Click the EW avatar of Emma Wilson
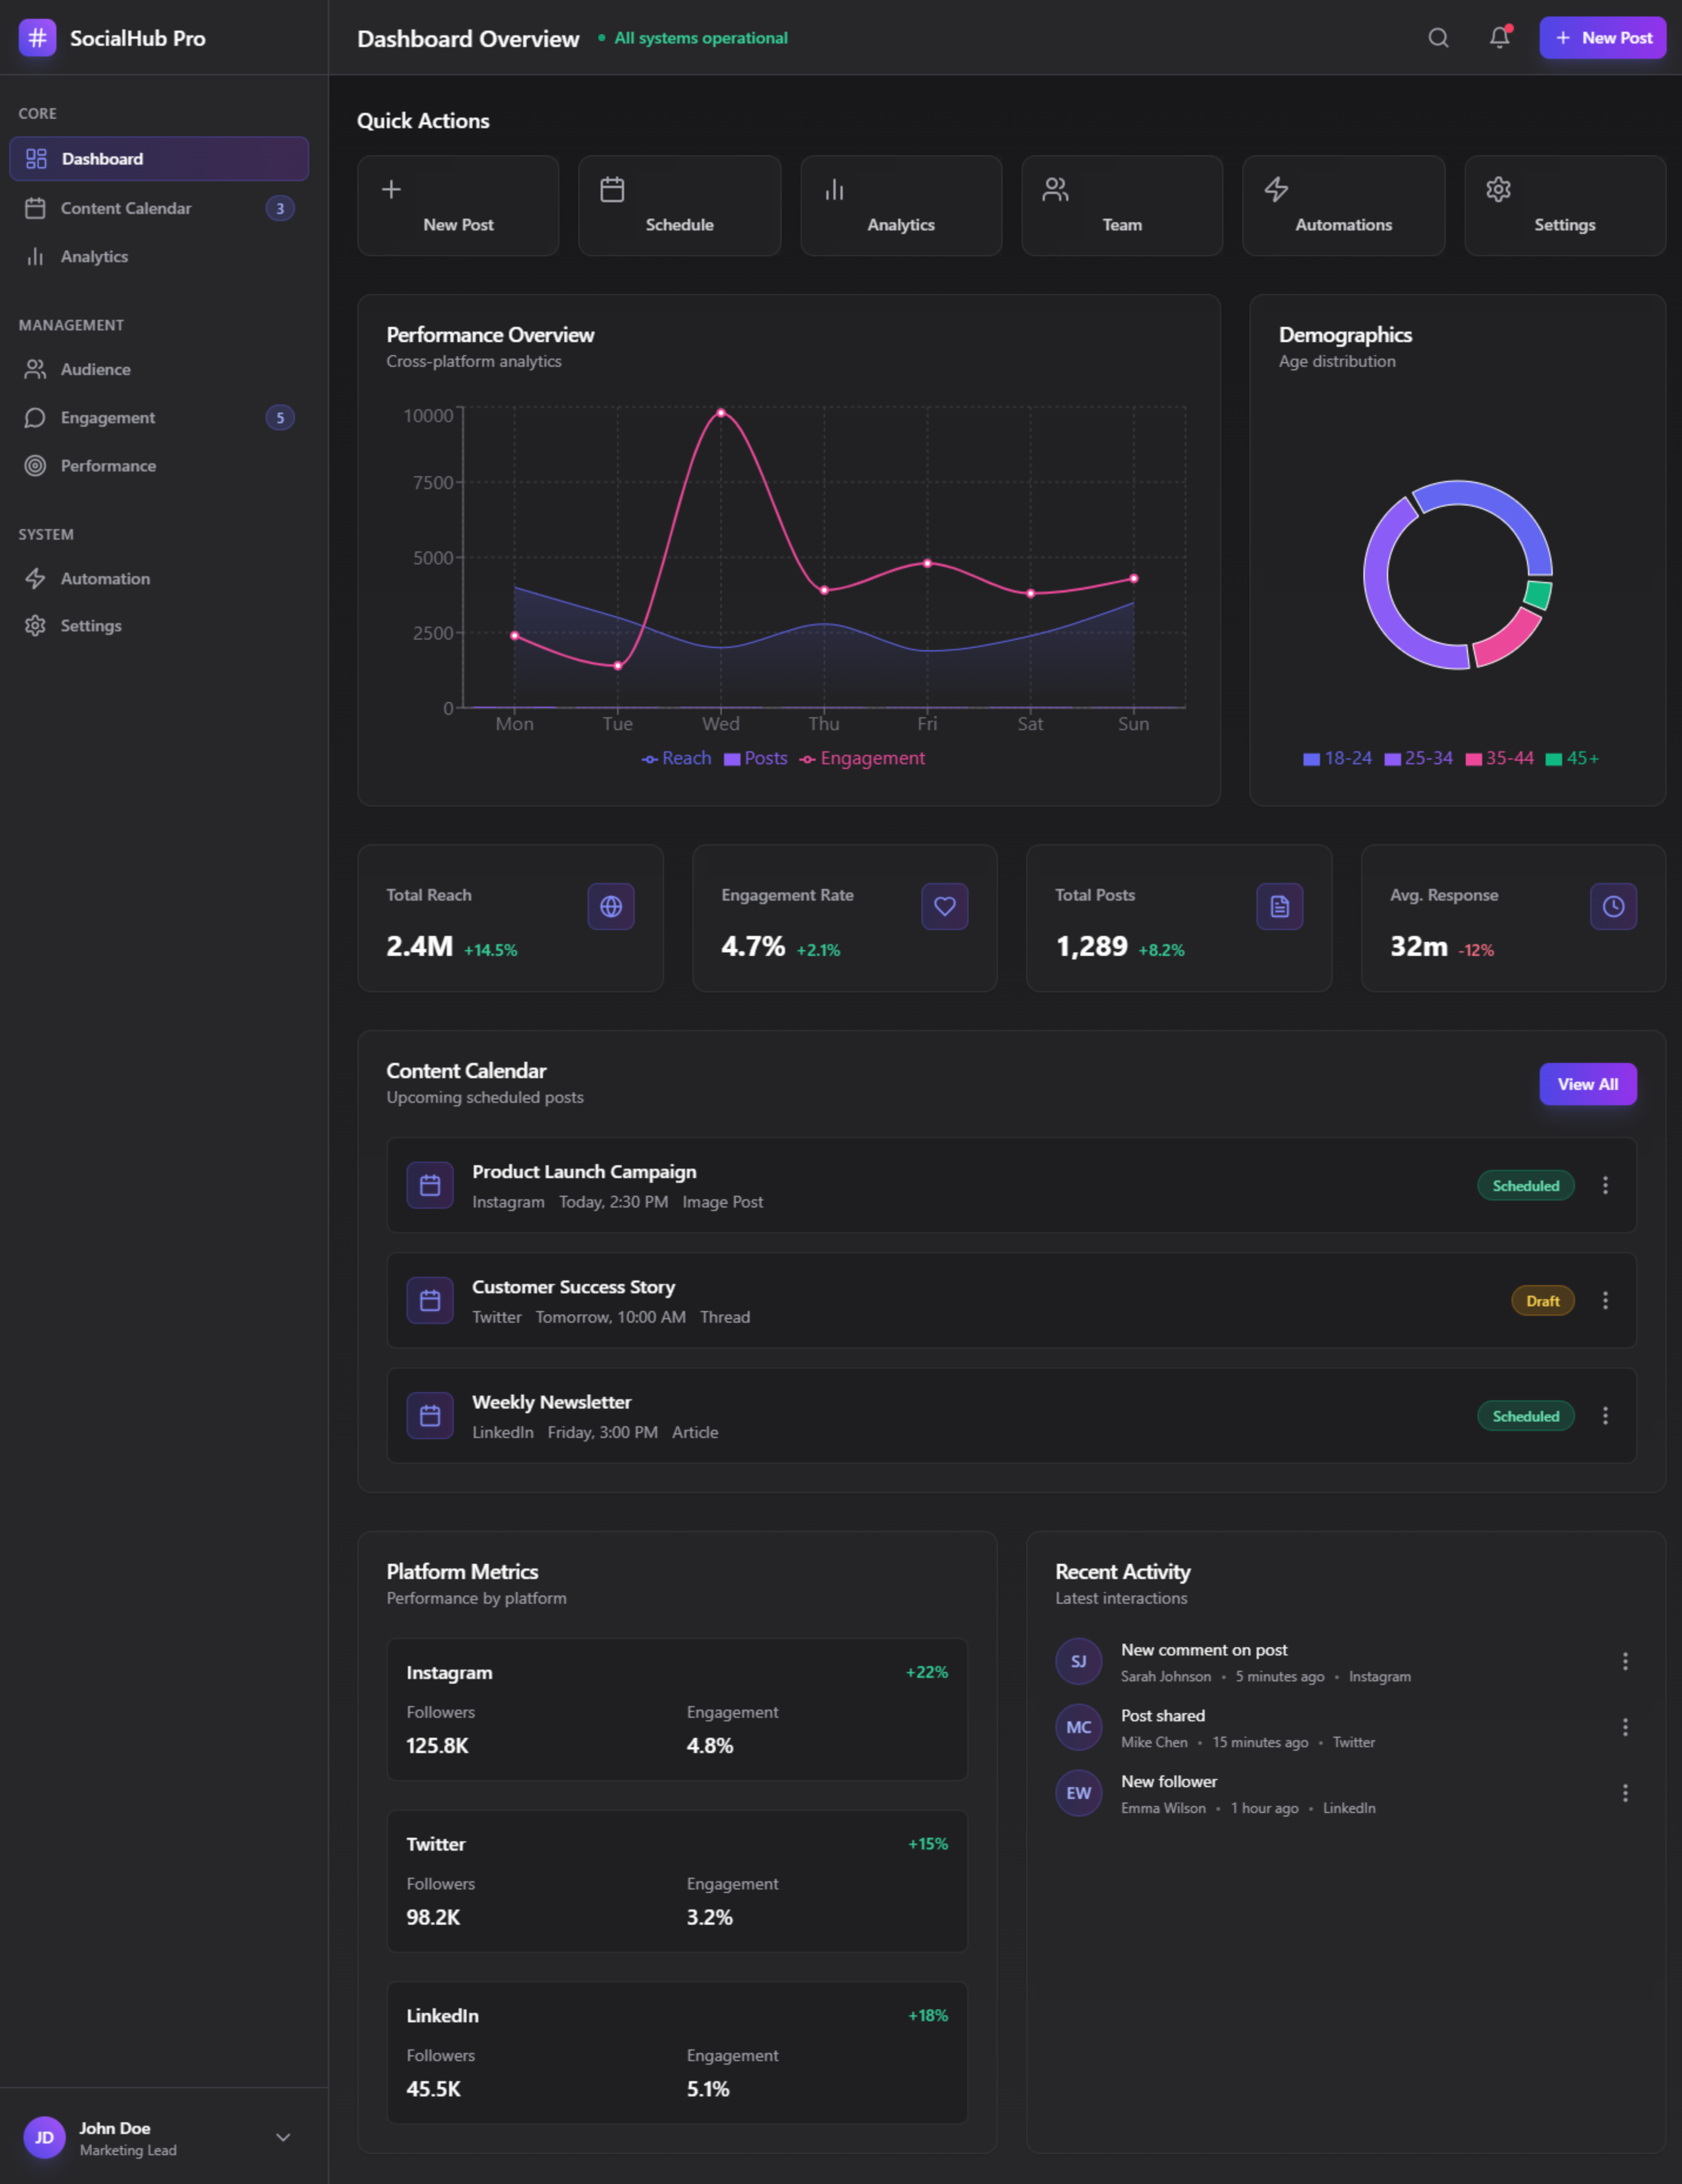The width and height of the screenshot is (1682, 2184). point(1078,1793)
